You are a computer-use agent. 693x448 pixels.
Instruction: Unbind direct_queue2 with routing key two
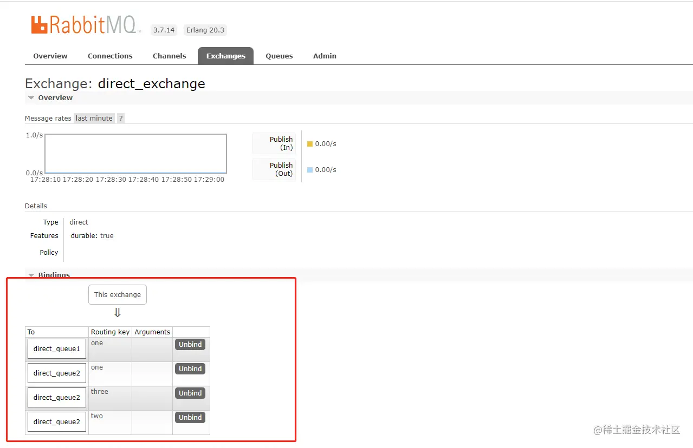click(190, 418)
